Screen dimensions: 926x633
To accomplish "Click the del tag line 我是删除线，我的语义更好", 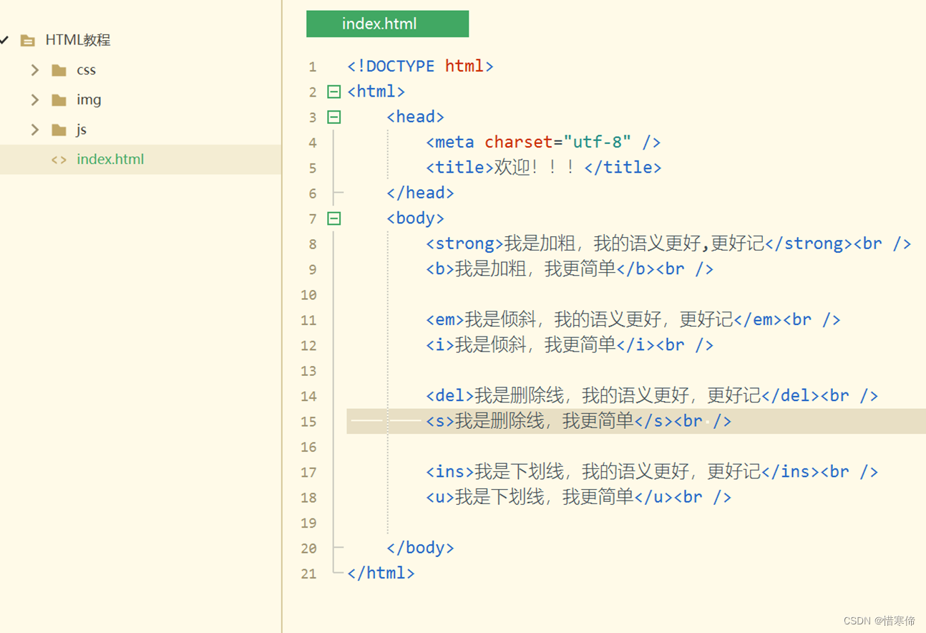I will tap(652, 395).
